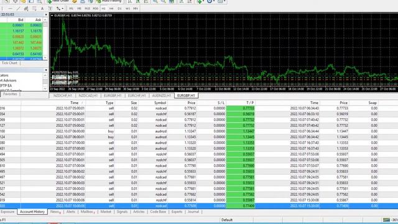
Task: Sort Market Watch by Bid column
Action: pyautogui.click(x=21, y=20)
